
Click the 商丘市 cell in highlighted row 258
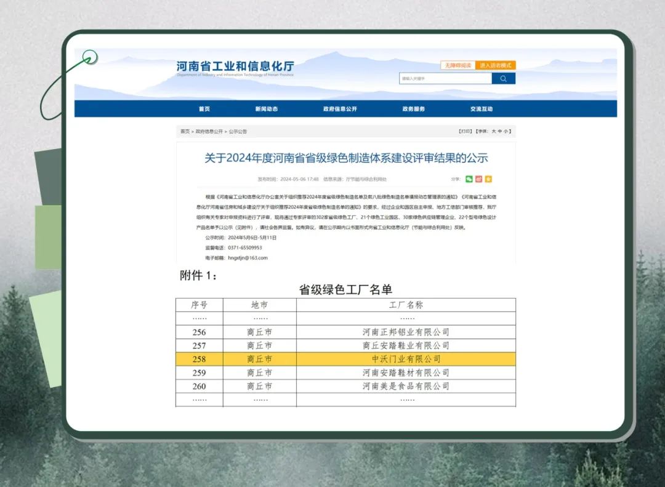260,360
